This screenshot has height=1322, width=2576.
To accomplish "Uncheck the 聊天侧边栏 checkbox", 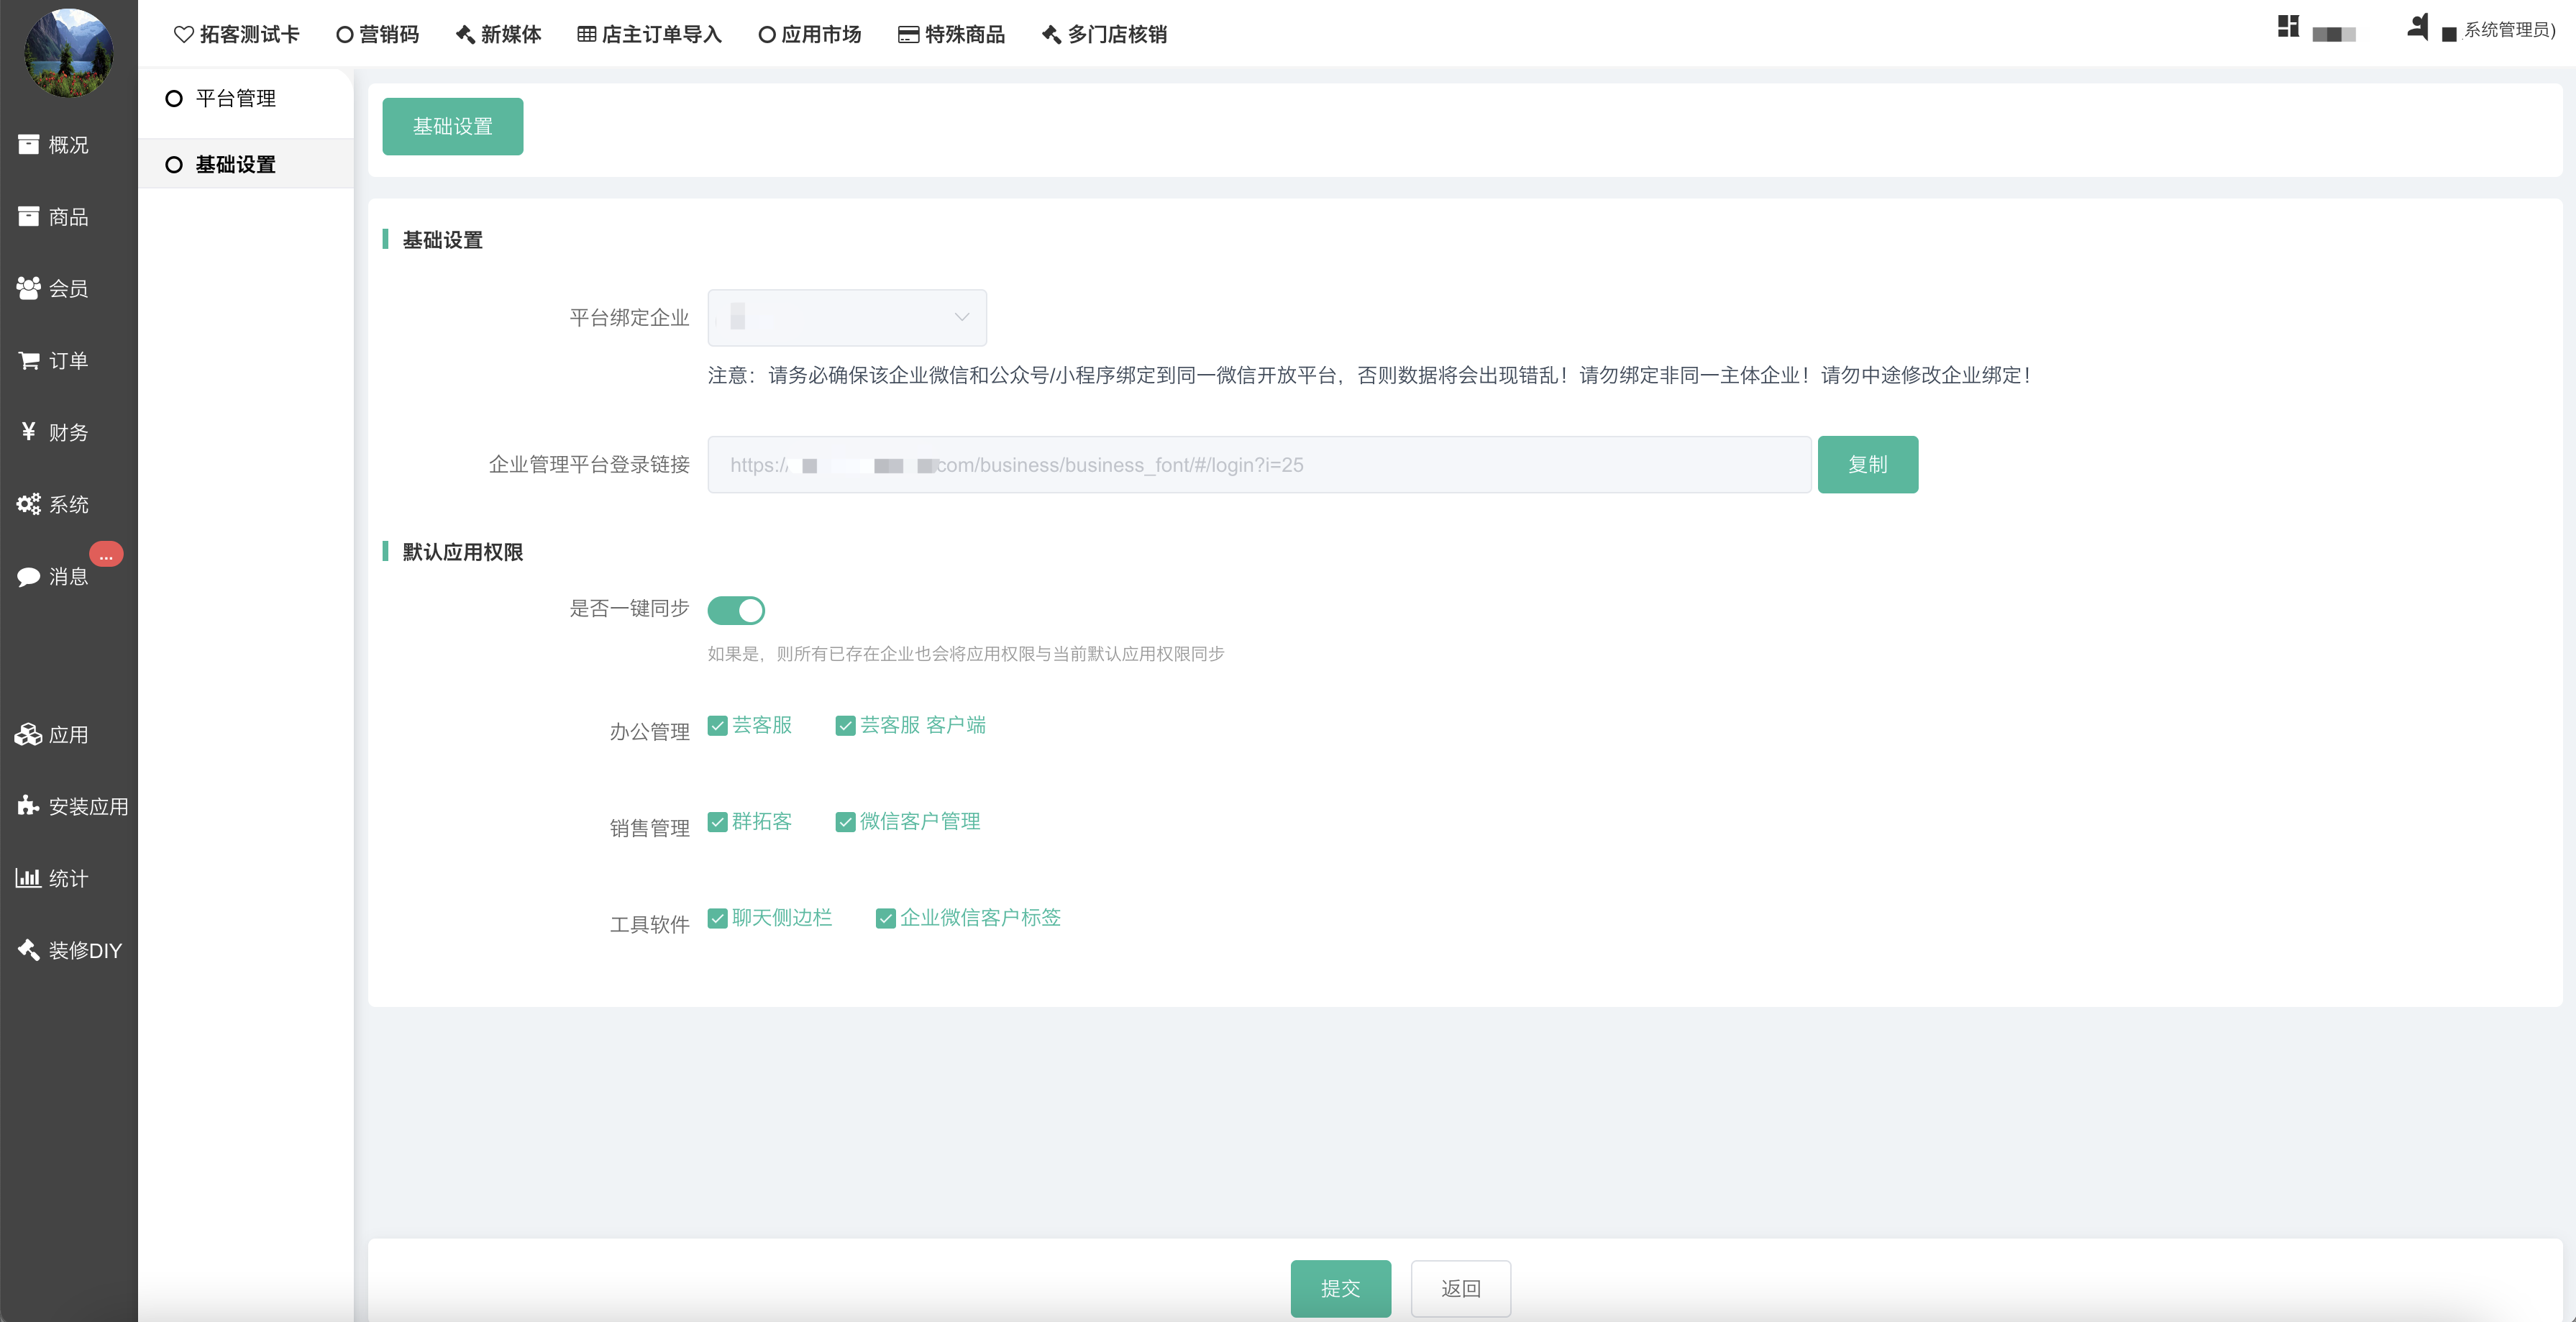I will pos(717,918).
